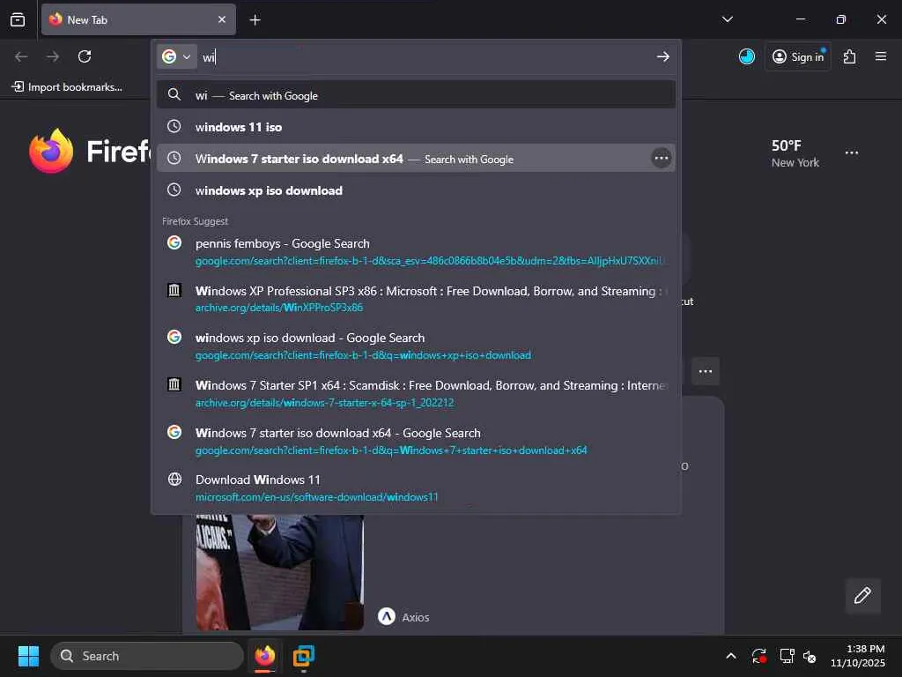Click the Firefox logo on new tab
This screenshot has height=677, width=902.
tap(51, 151)
